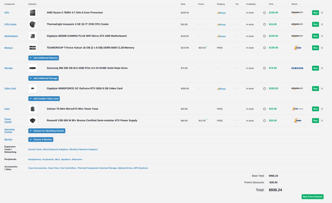Click Buy From Amazon button

(x=313, y=197)
